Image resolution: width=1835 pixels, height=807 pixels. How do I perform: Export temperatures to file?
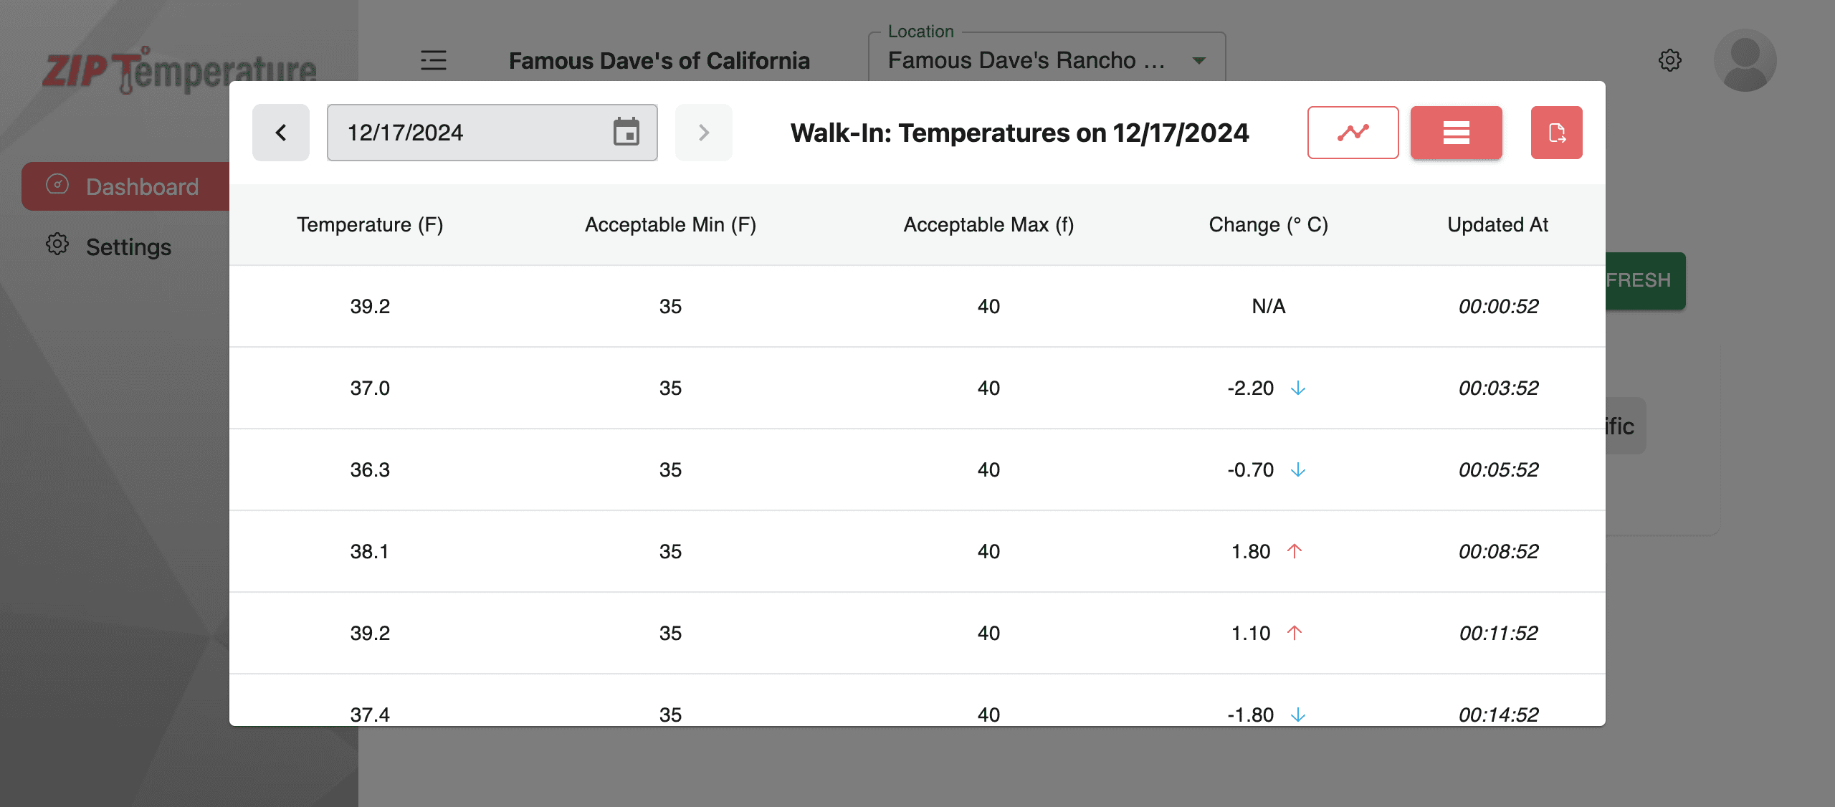1556,133
